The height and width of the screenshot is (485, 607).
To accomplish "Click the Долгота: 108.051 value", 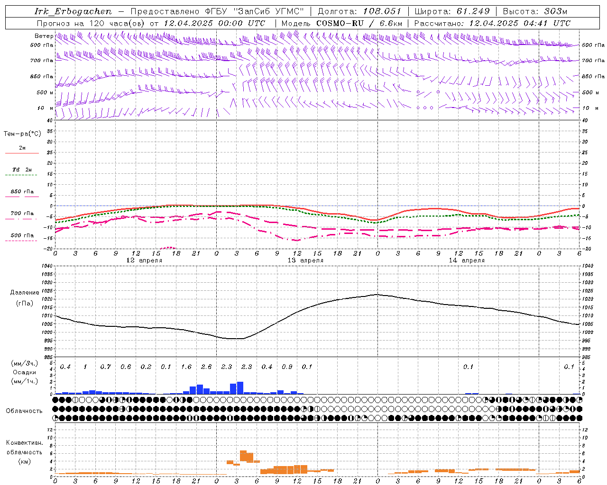I will coord(359,11).
